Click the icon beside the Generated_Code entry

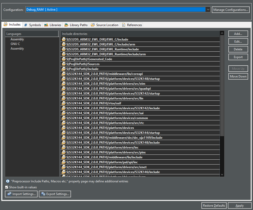(x=63, y=59)
